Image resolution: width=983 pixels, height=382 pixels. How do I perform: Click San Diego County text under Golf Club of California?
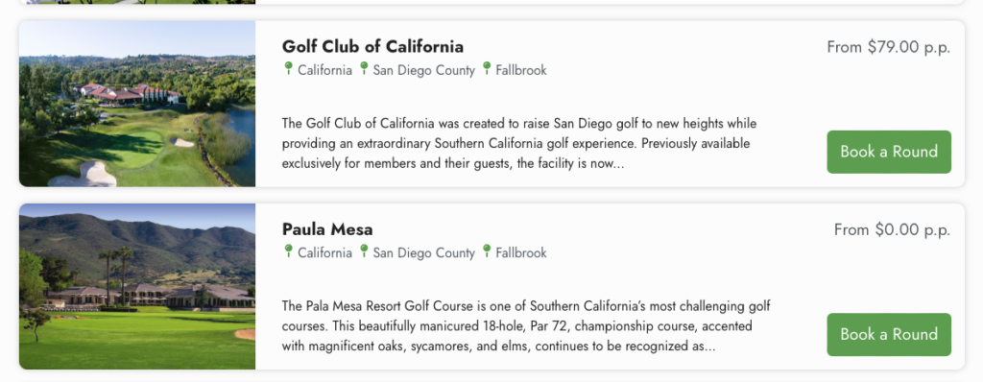point(423,70)
